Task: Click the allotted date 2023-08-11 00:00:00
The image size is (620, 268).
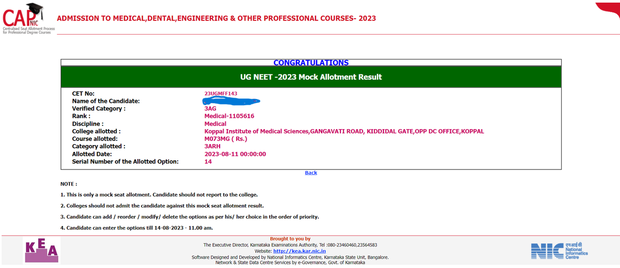Action: [235, 154]
